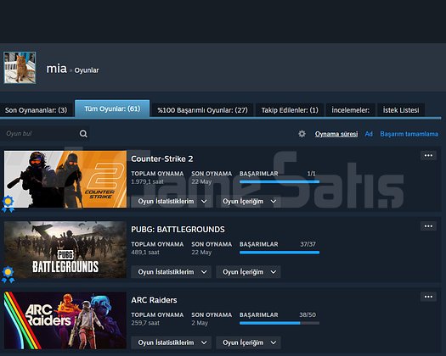Open the İstek Listesi tab
Viewport: 446px width, 356px height.
(x=401, y=110)
